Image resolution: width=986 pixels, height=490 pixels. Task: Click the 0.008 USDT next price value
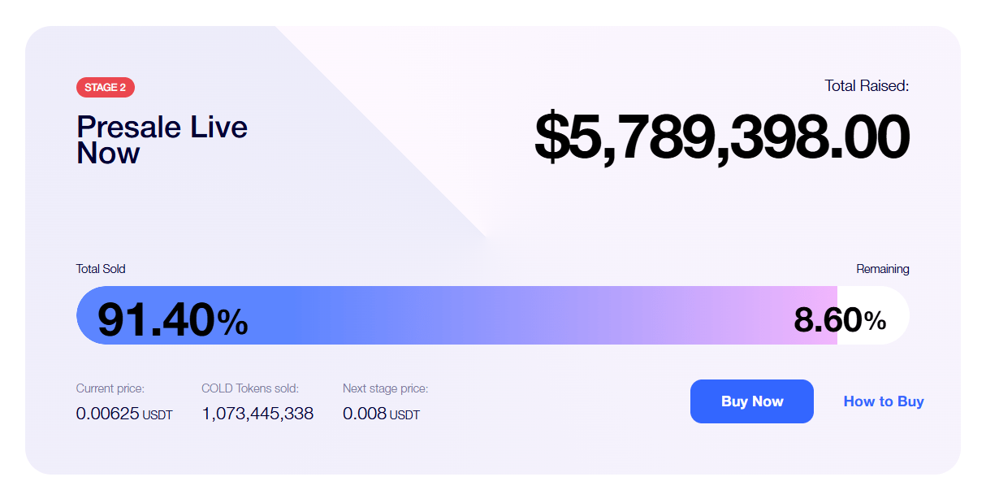[381, 414]
